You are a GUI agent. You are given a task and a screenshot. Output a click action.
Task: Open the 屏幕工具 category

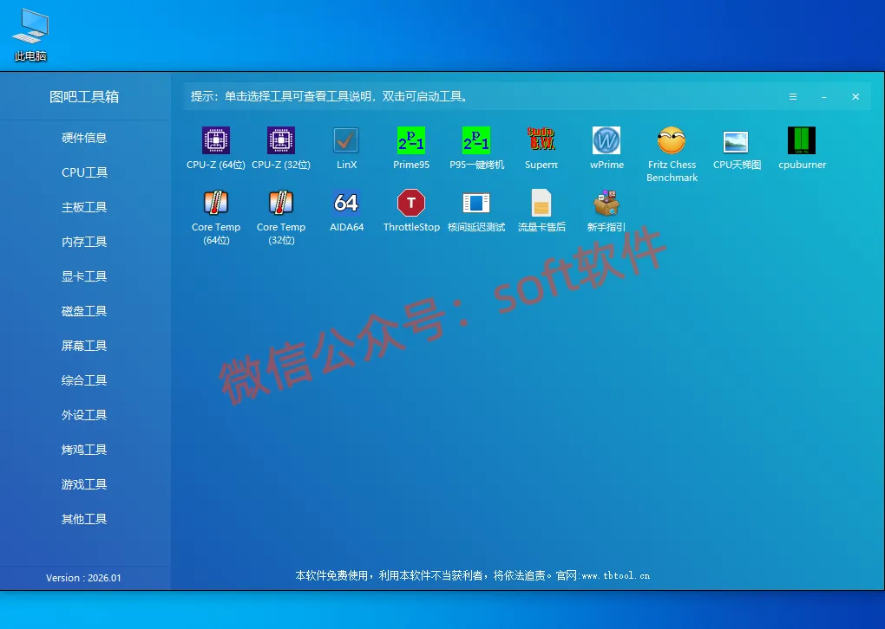pyautogui.click(x=84, y=346)
